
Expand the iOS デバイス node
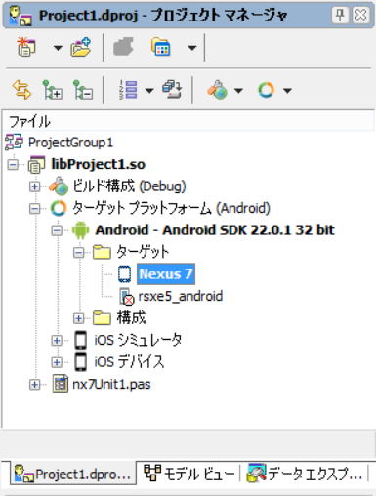(x=57, y=362)
